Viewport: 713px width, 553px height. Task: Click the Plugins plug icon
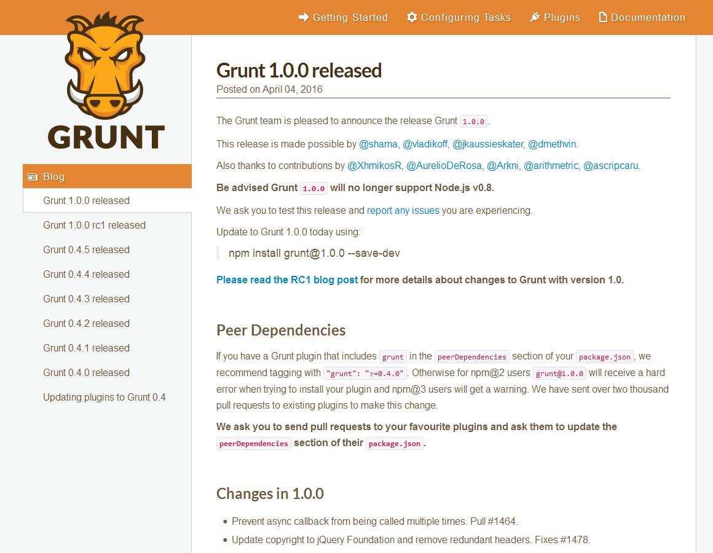(535, 17)
